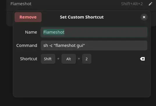Click the Name label
Screen dimensions: 156x106
coord(31,32)
